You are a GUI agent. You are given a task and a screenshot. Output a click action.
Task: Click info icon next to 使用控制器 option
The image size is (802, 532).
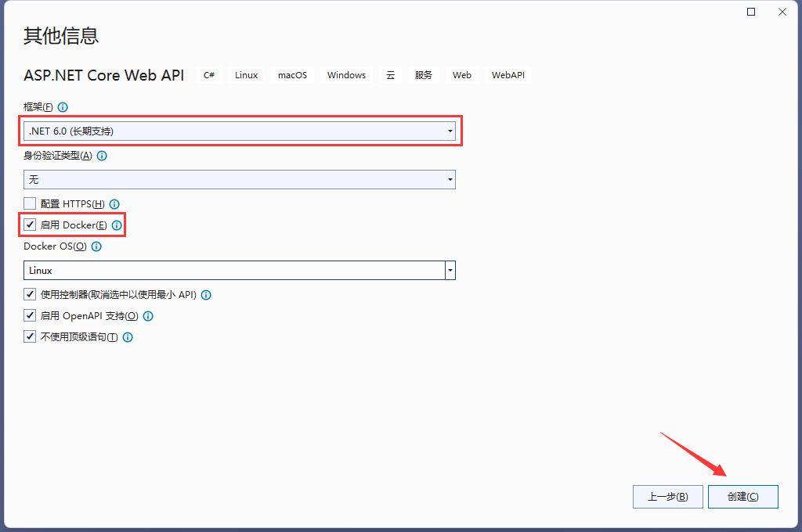(206, 295)
